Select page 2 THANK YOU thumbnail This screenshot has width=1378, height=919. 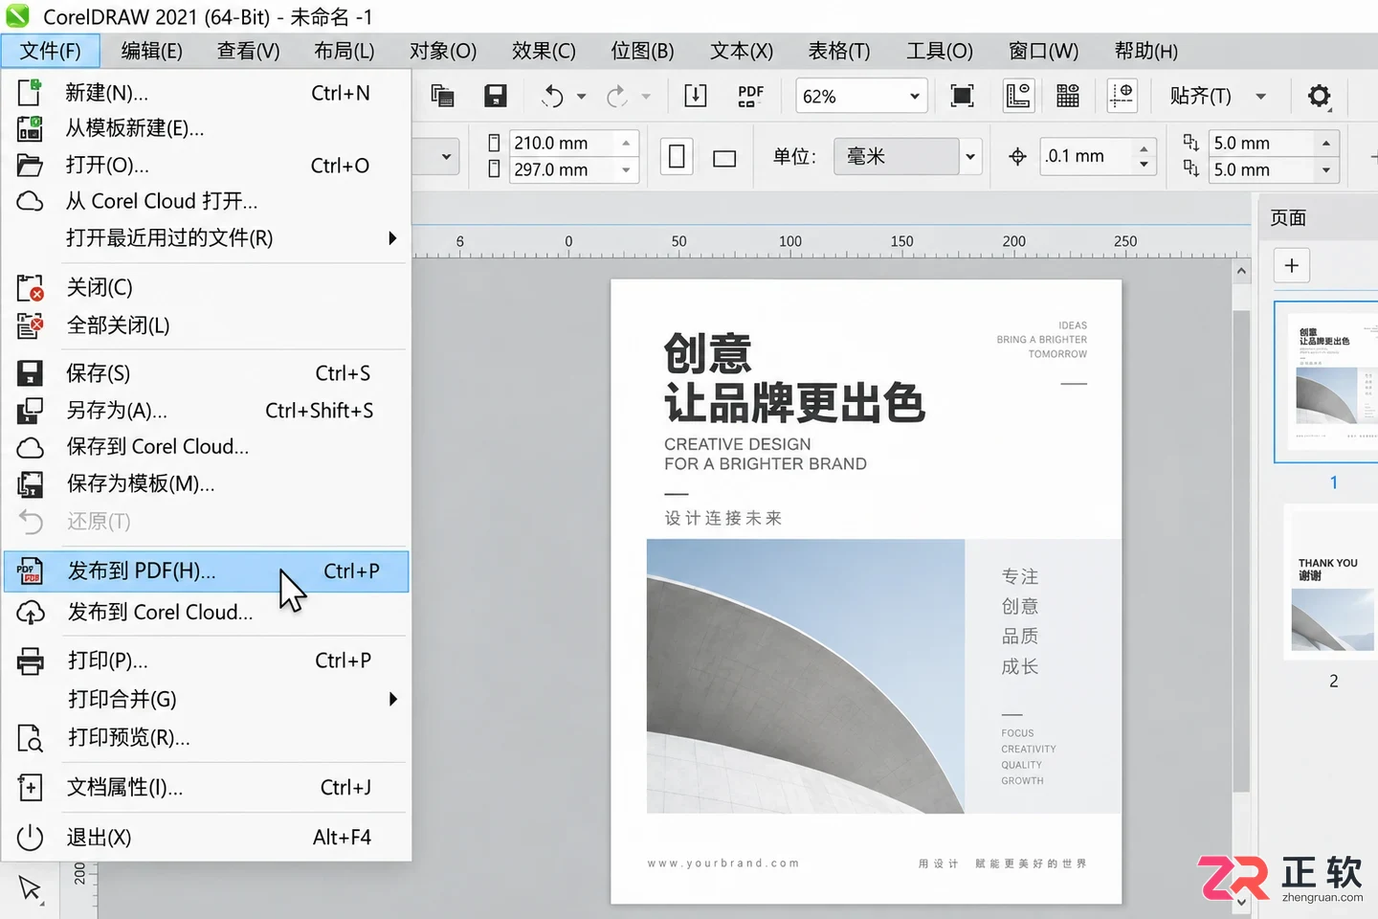(1331, 581)
